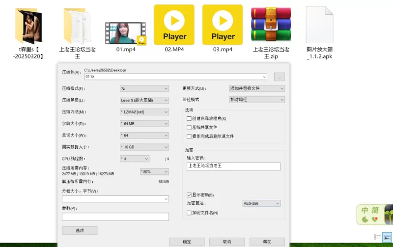Click the 输入密码 text field
This screenshot has width=393, height=247.
[233, 166]
